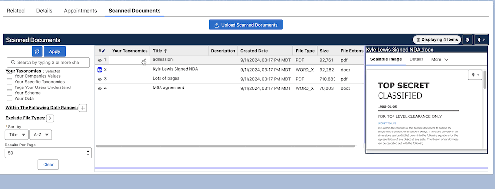Click the Kyle Lewis Signed NDA.docx preview title

click(400, 49)
